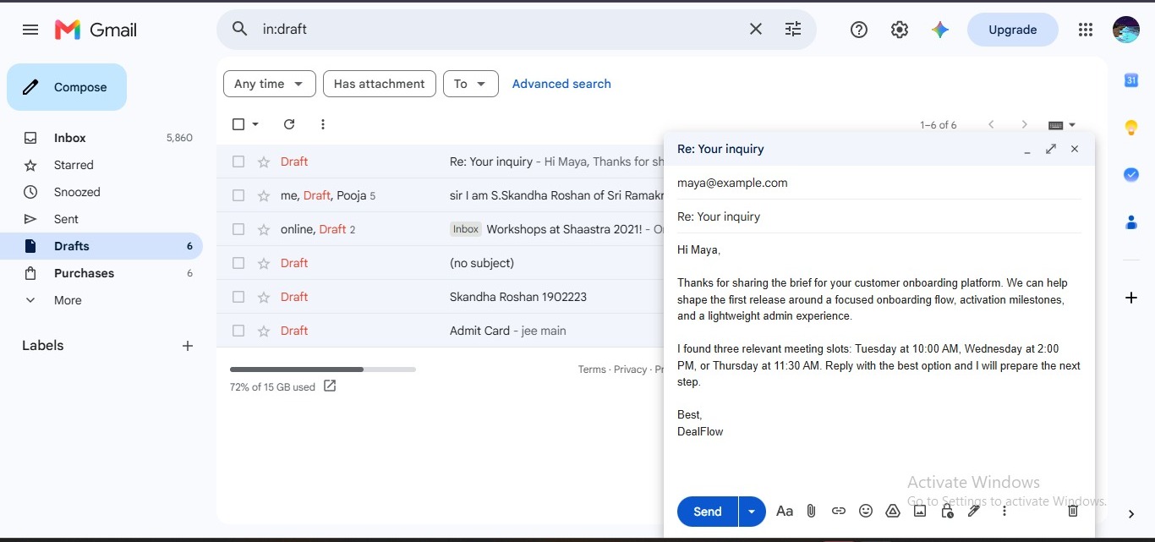
Task: Open the emoji picker icon
Action: [x=866, y=511]
